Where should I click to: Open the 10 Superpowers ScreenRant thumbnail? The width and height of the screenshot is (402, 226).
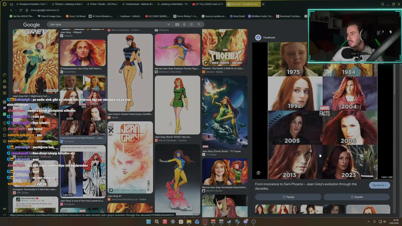(x=83, y=53)
